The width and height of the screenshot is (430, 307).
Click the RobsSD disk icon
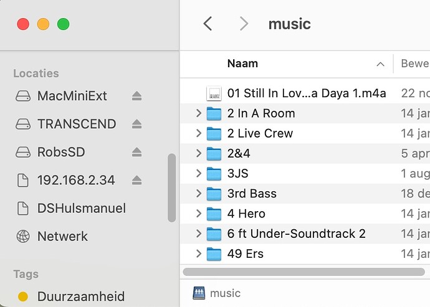tap(23, 152)
